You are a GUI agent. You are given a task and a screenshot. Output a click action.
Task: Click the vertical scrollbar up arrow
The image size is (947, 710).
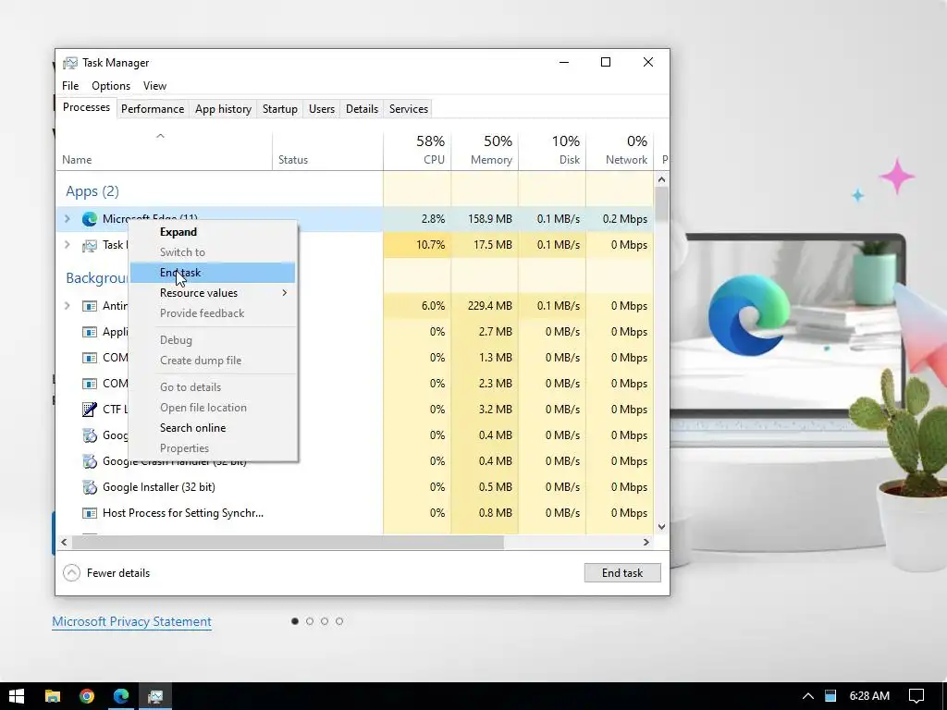coord(662,179)
